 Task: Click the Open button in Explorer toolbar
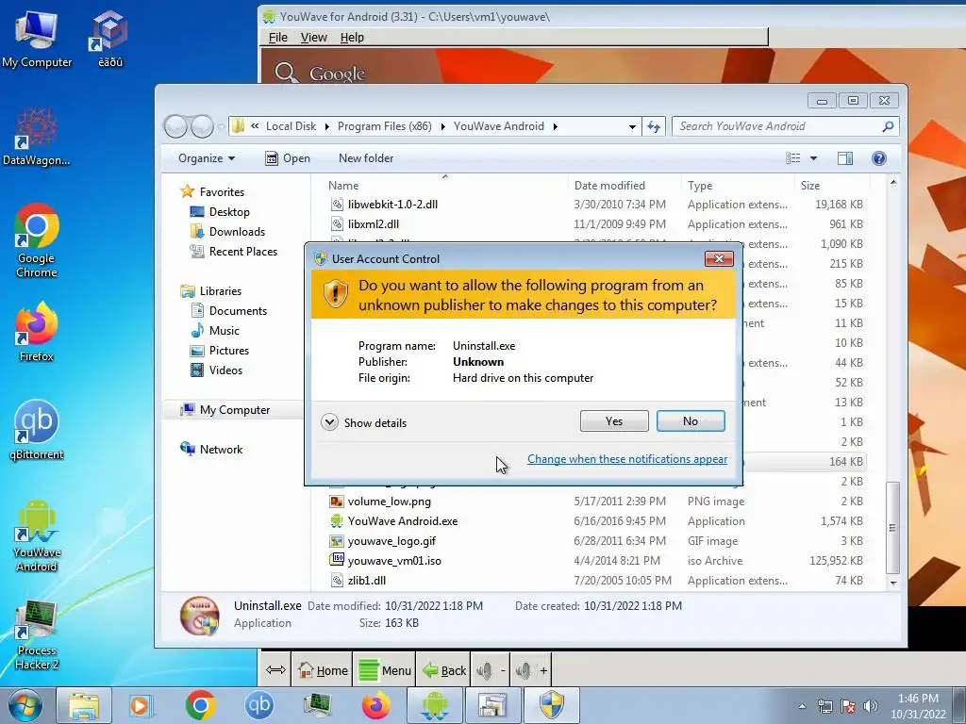click(x=288, y=158)
